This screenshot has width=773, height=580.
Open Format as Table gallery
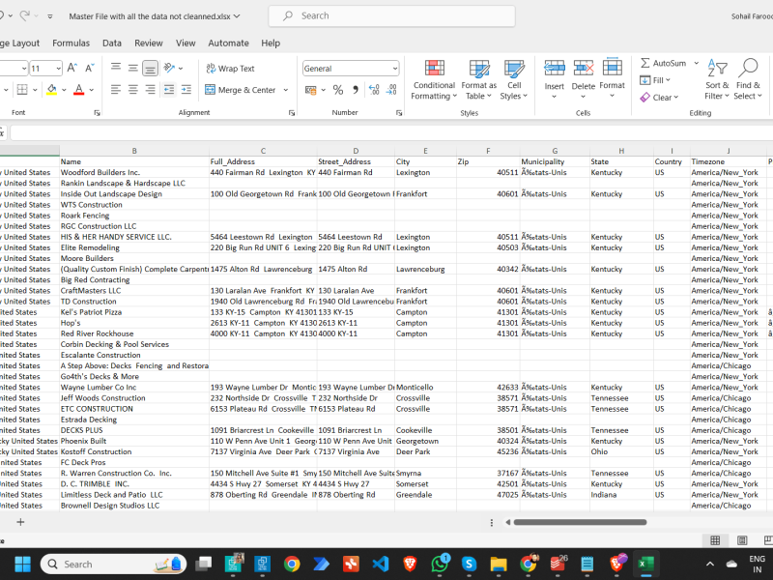coord(478,80)
